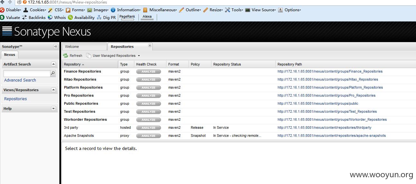The height and width of the screenshot is (184, 416).
Task: Collapse the Artifact Search panel
Action: click(x=53, y=64)
